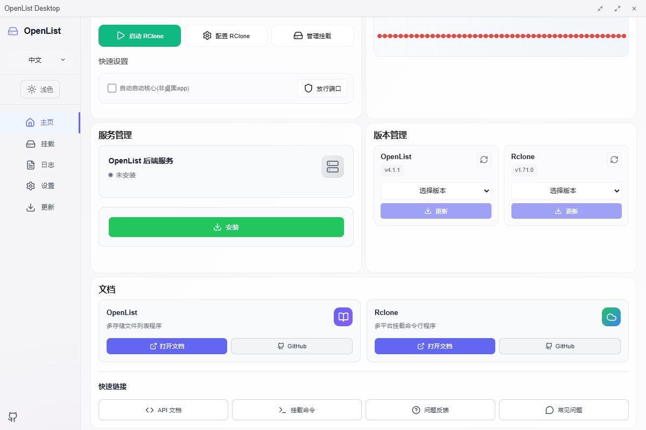This screenshot has height=430, width=646.
Task: Click 多平台挂载命令行程序 description text
Action: [x=405, y=326]
